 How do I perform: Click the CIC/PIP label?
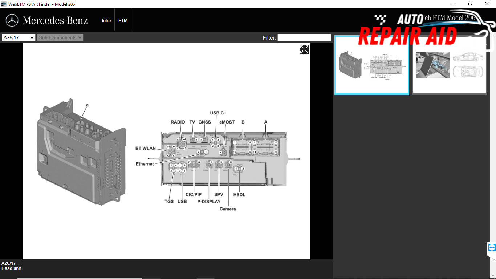194,194
